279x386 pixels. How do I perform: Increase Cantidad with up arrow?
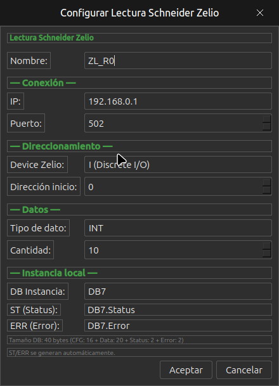click(x=267, y=246)
